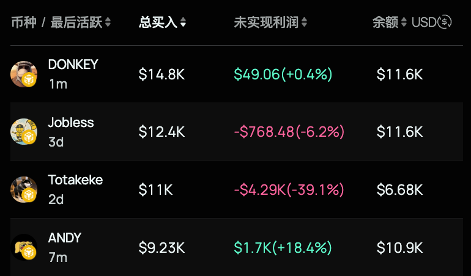The image size is (471, 276).
Task: Click the Jobless token avatar icon
Action: click(24, 132)
